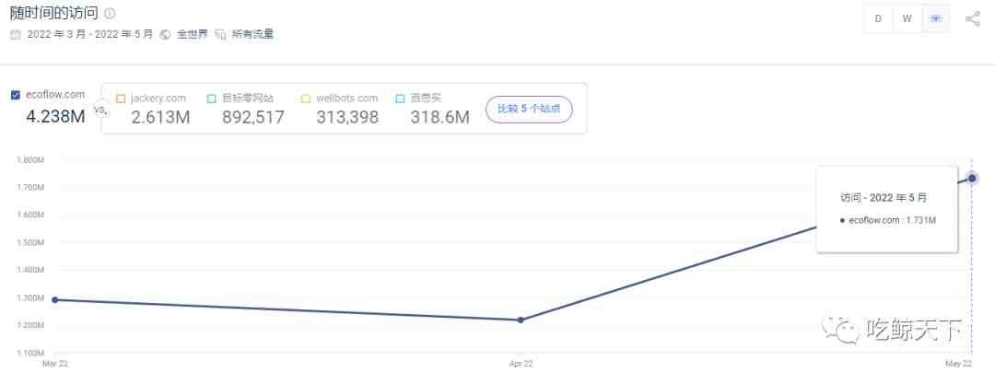995x373 pixels.
Task: Click the jackery.com site label
Action: [158, 99]
